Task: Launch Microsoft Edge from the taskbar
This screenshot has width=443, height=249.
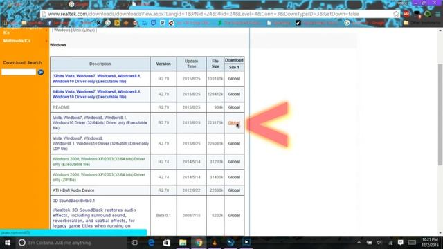Action: 152,243
